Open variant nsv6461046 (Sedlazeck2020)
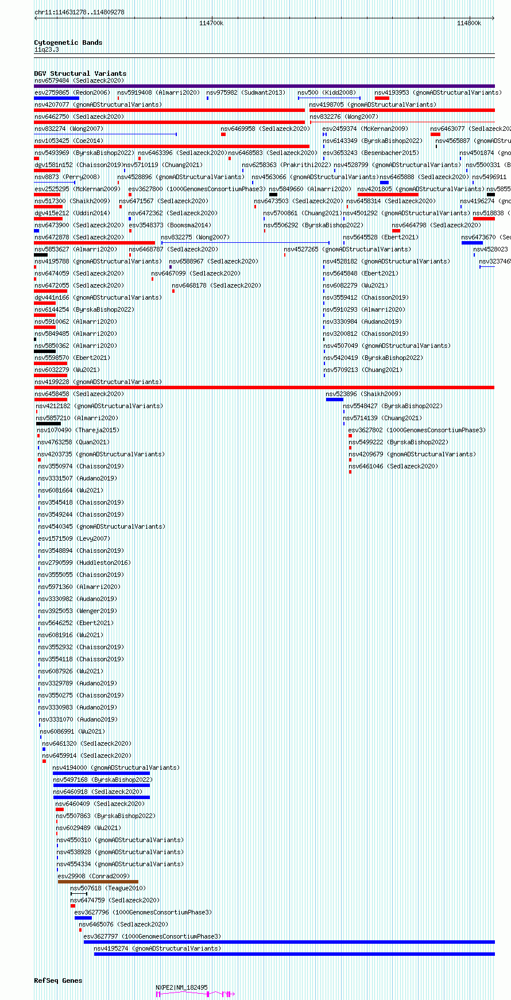 click(393, 466)
